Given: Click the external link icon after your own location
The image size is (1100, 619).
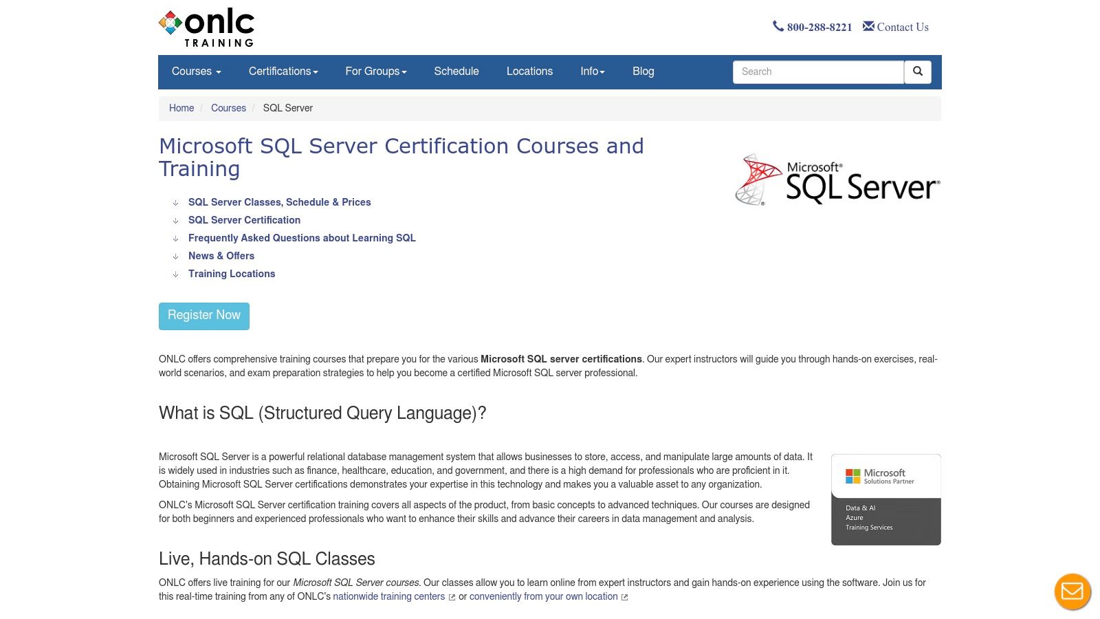Looking at the screenshot, I should 624,598.
